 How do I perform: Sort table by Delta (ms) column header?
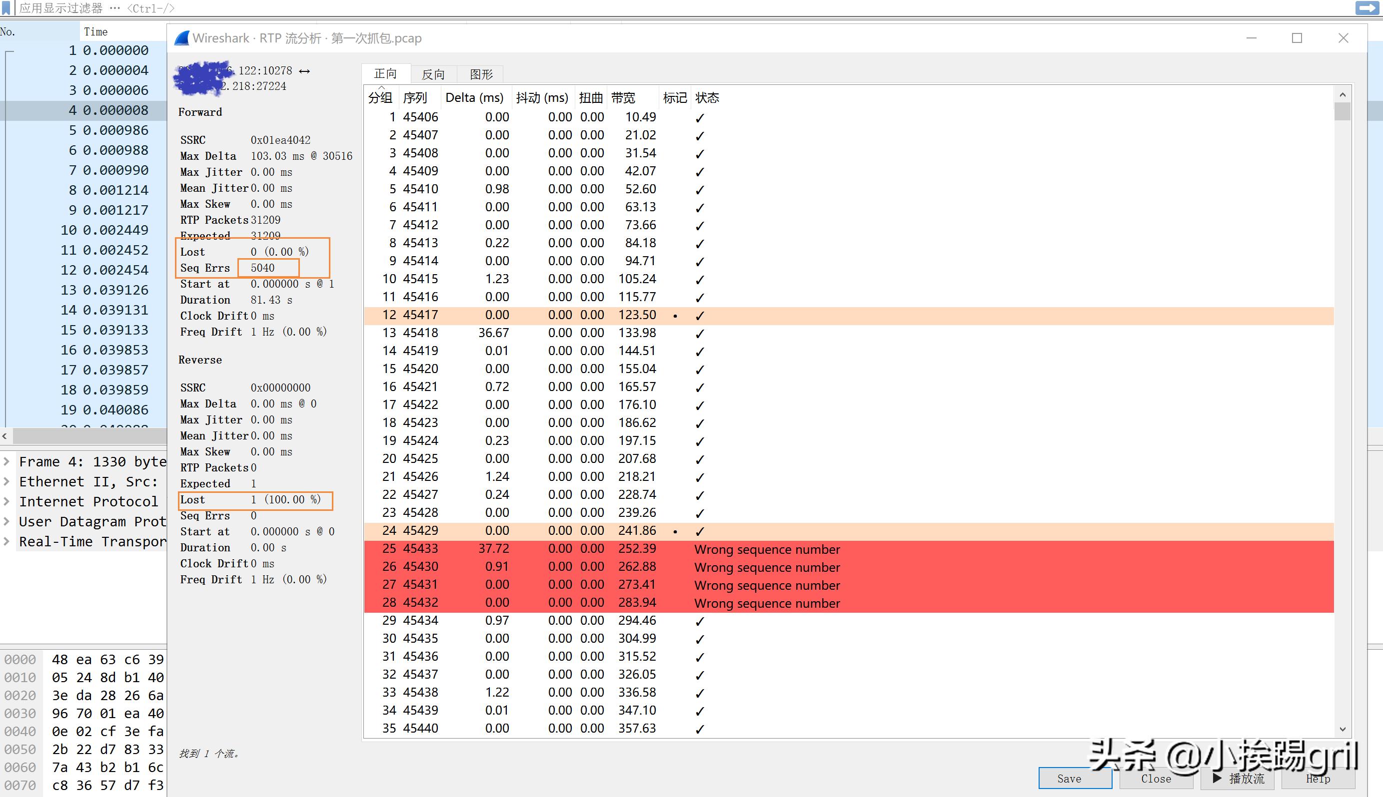pos(474,98)
